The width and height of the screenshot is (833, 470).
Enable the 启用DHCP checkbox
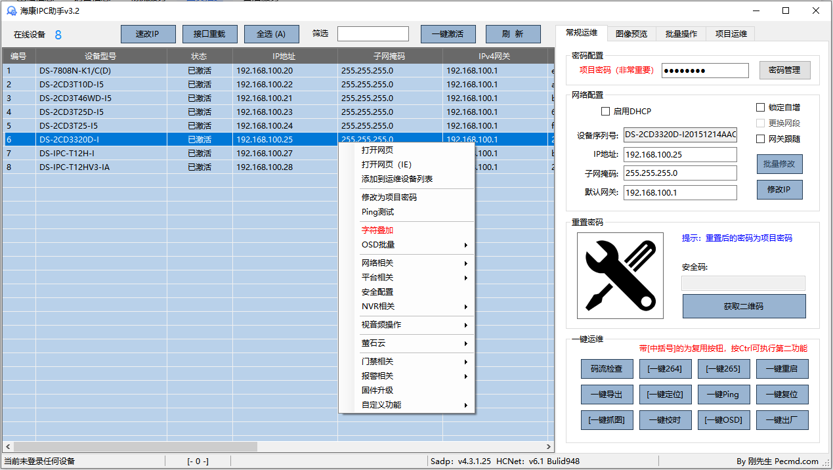pos(605,112)
